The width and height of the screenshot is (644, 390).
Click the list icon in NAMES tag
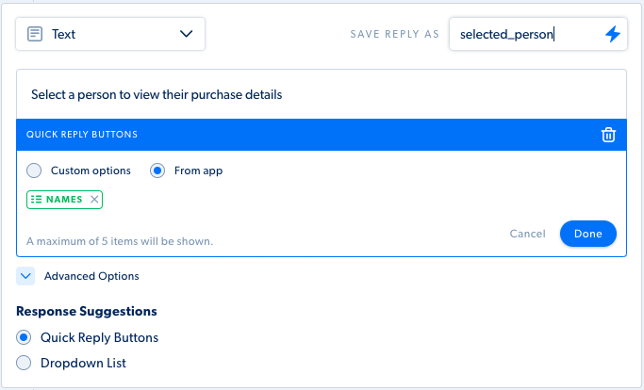click(36, 200)
